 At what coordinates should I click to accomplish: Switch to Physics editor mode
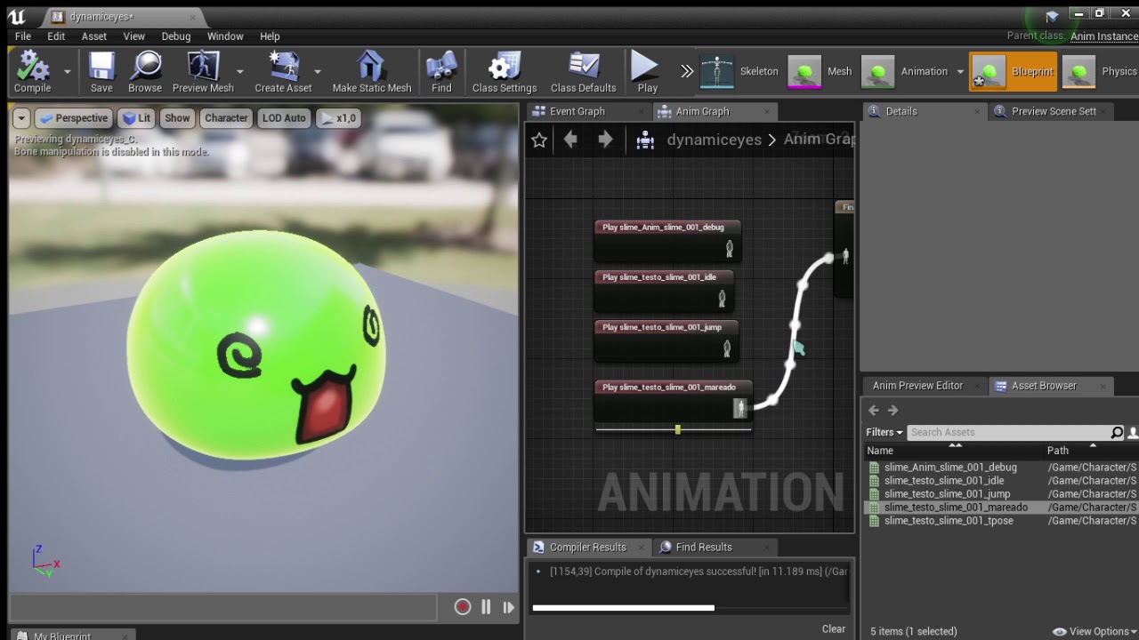(1101, 72)
